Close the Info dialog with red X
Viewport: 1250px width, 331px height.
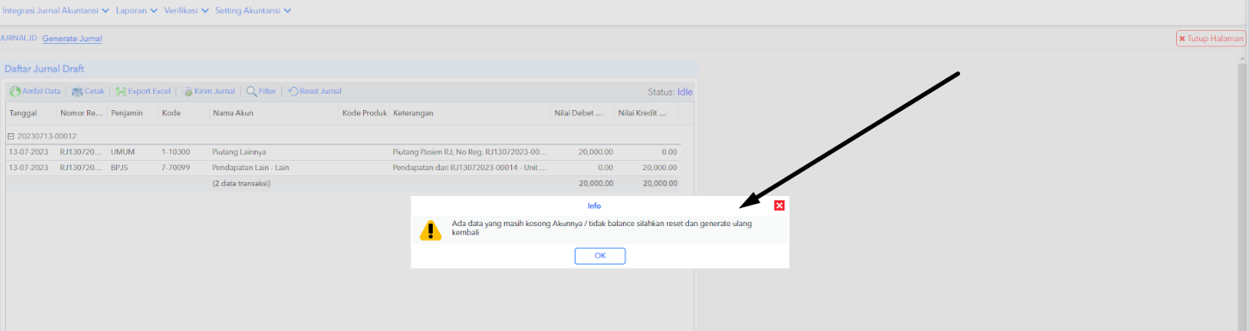point(779,205)
